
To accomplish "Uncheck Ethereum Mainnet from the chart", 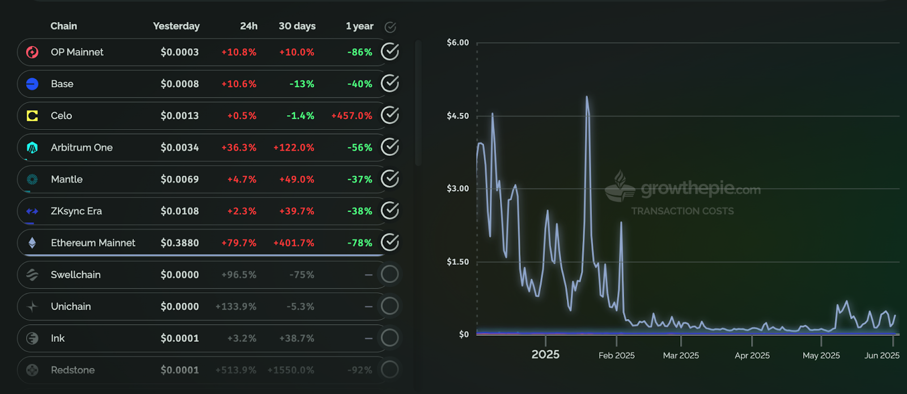I will click(389, 242).
